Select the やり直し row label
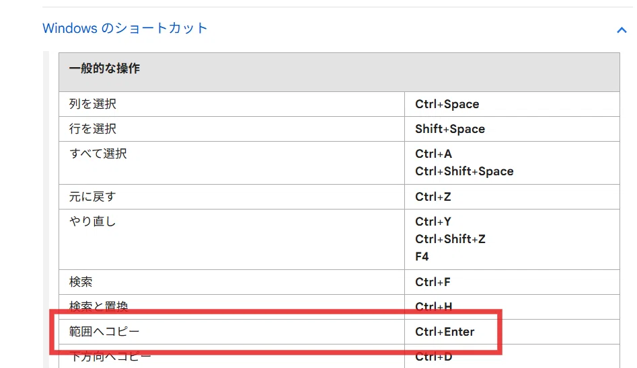 click(93, 221)
